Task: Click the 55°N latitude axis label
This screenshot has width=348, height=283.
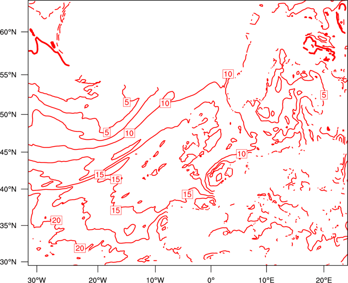Action: pos(8,75)
